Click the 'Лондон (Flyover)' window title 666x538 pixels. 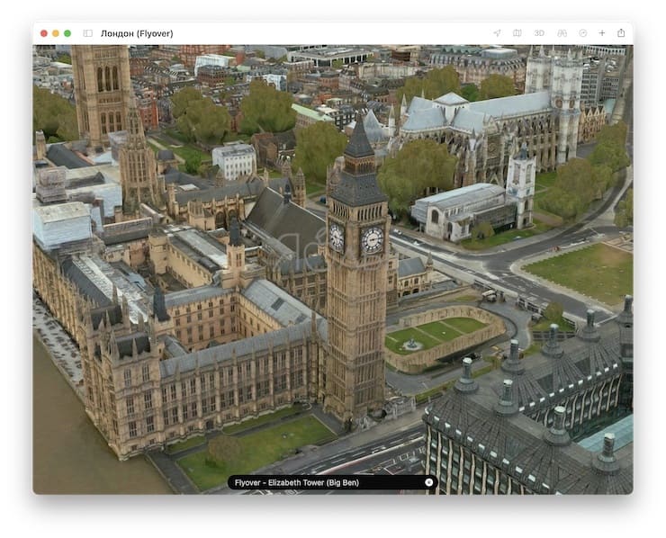click(137, 33)
